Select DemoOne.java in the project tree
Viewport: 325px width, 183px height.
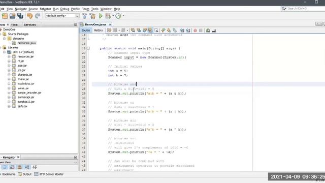click(26, 43)
